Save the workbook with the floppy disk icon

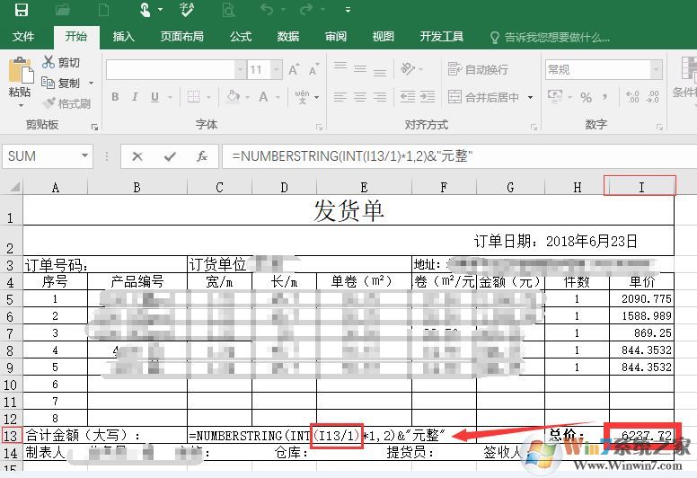(x=22, y=9)
